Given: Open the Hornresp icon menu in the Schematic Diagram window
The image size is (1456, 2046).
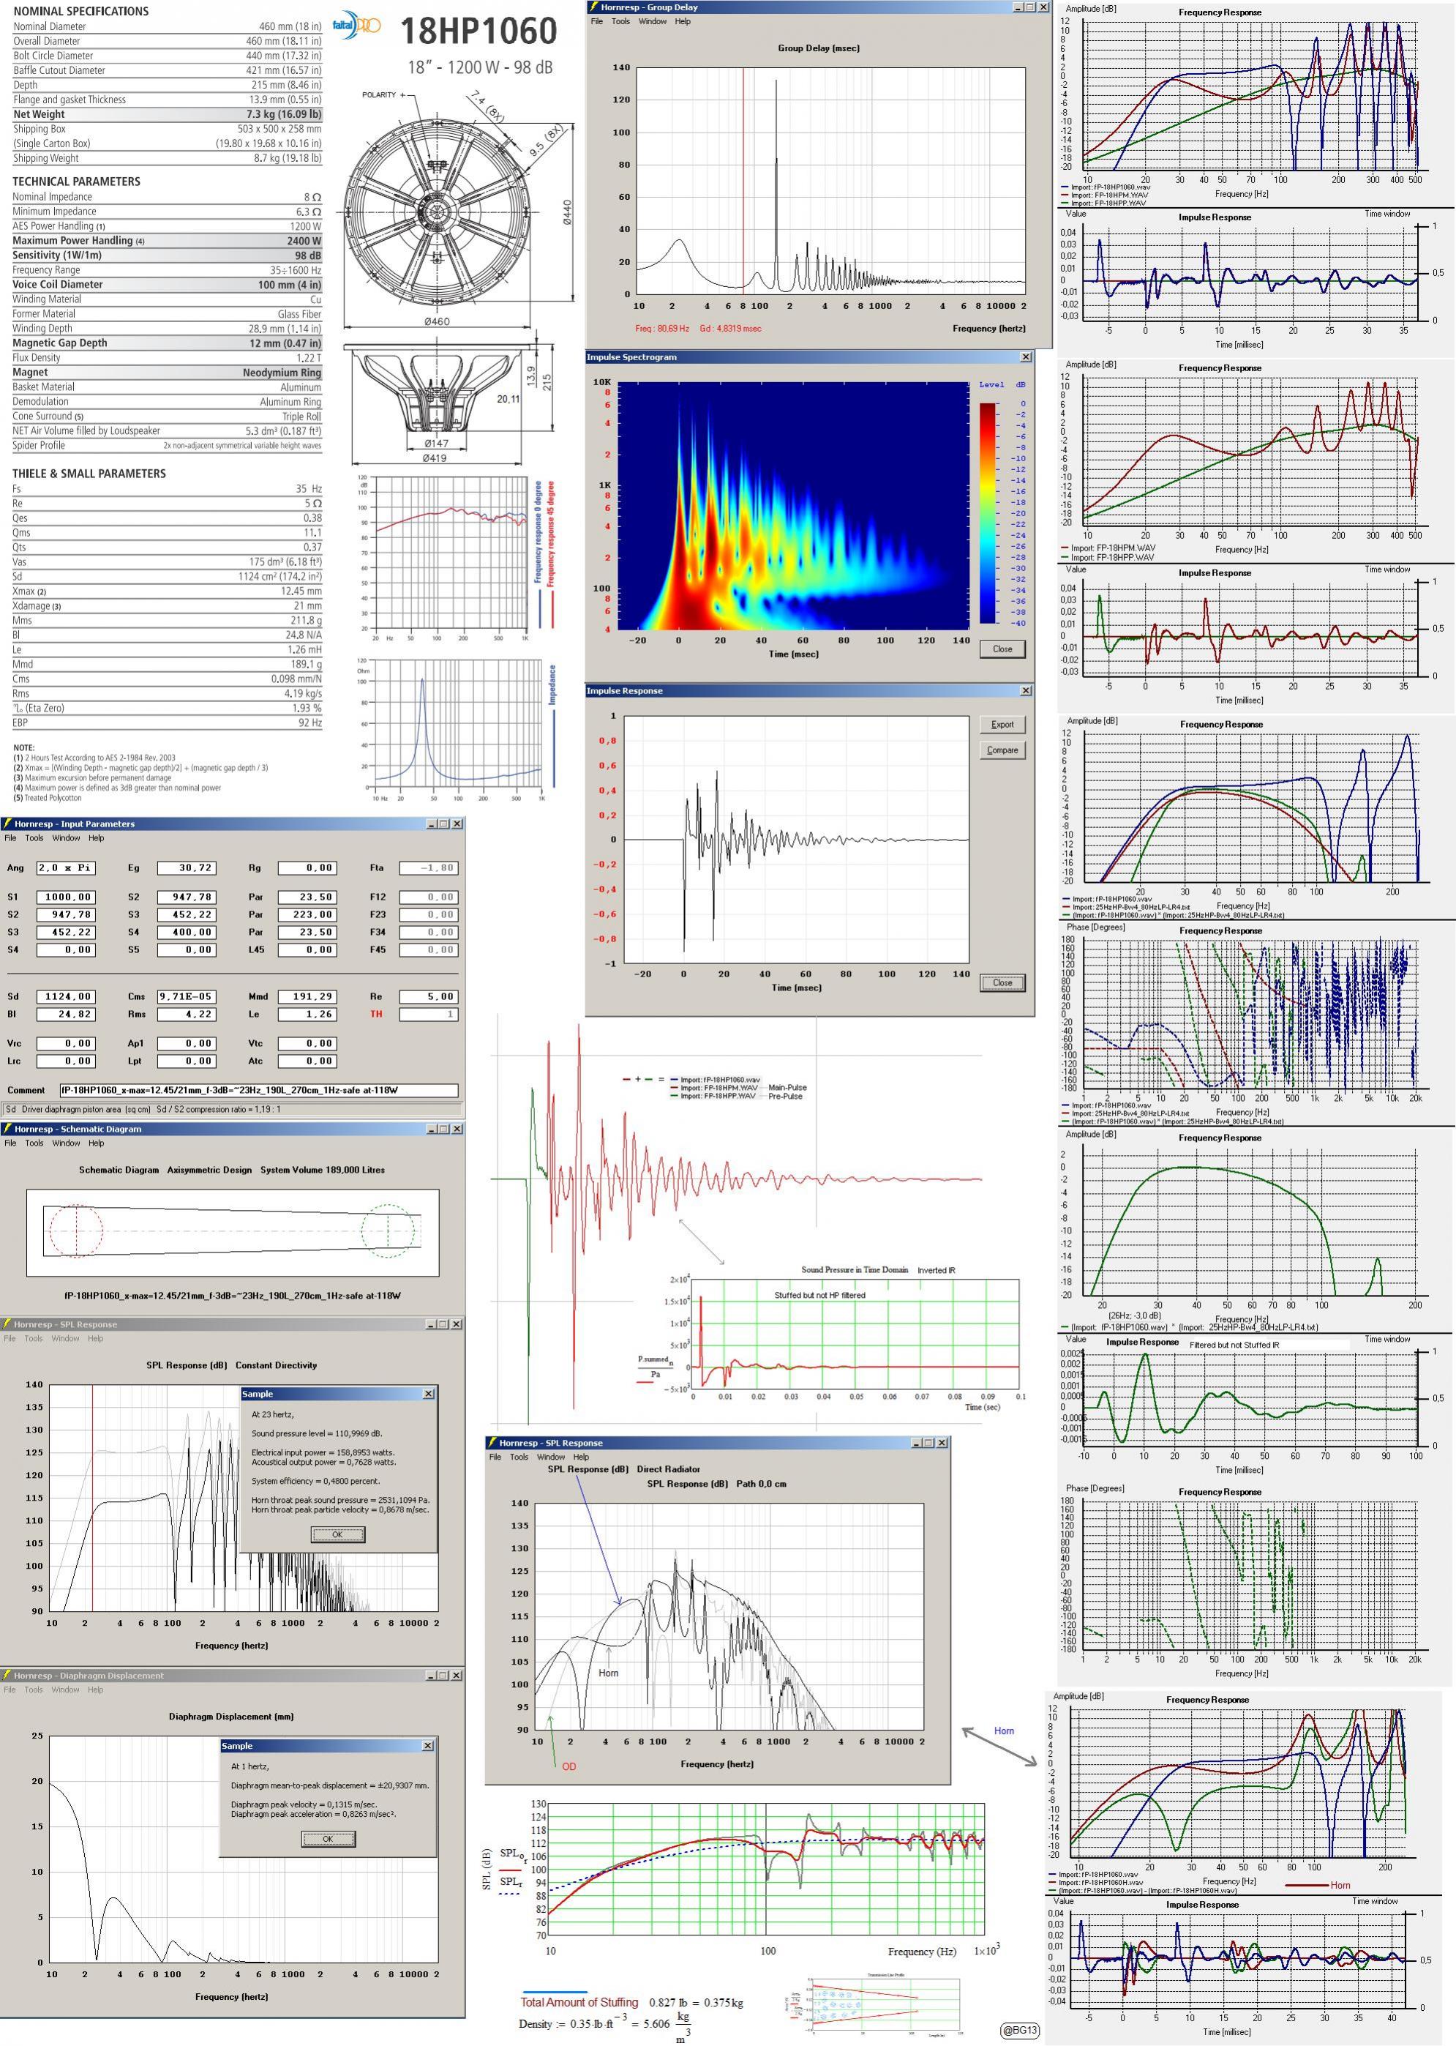Looking at the screenshot, I should click(x=7, y=1128).
